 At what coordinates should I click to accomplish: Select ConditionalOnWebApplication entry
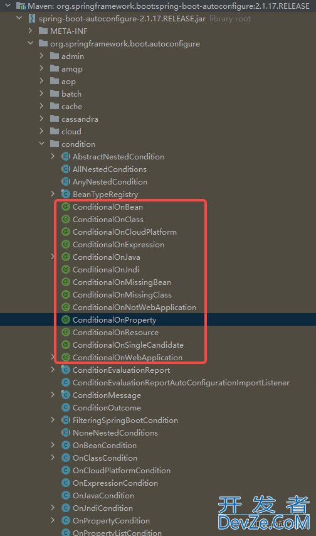(x=127, y=357)
